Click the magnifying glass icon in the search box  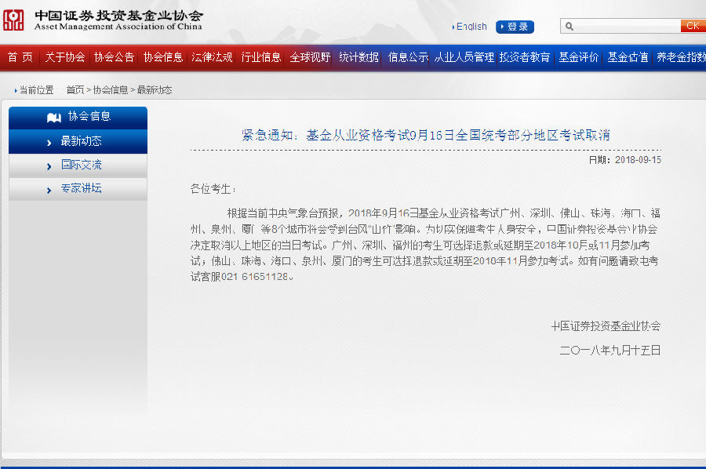tap(570, 26)
